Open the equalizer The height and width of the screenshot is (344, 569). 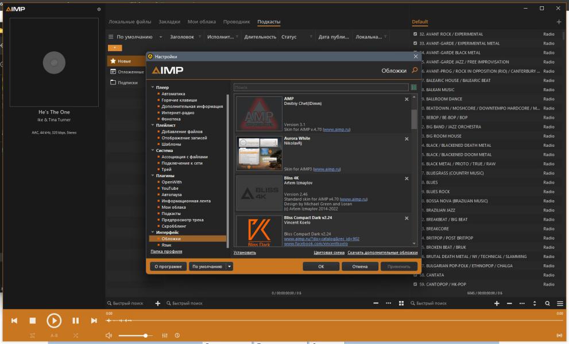click(164, 335)
